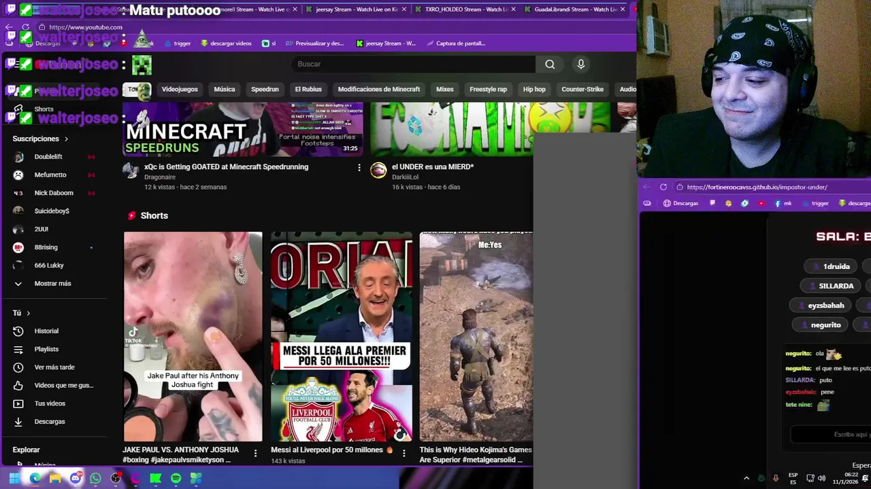
Task: Open Suicideboy$ subscription channel
Action: pos(52,211)
